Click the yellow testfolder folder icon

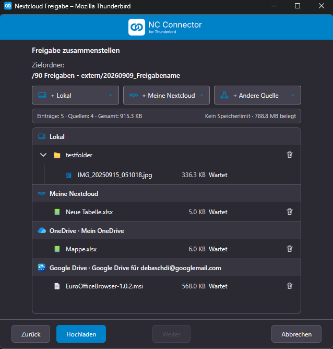tap(57, 155)
